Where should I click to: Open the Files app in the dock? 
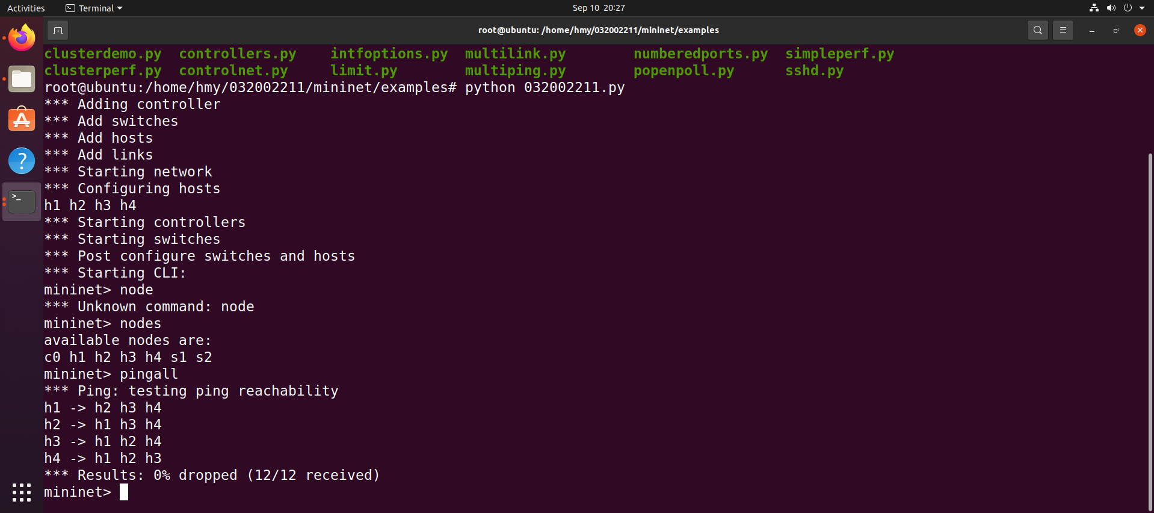[22, 79]
